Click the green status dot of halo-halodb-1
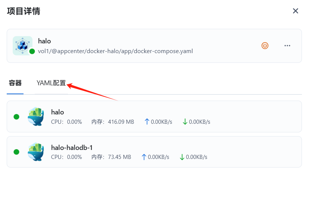 click(x=16, y=152)
